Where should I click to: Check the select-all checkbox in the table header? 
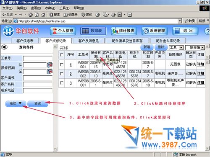point(62,55)
